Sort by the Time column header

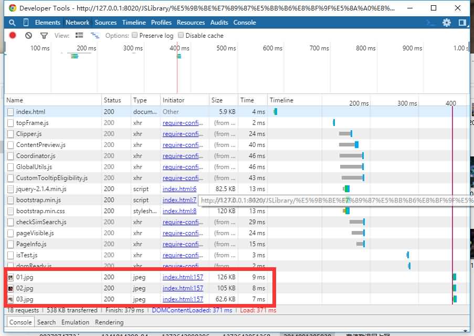coord(252,100)
